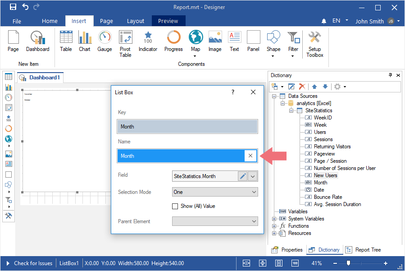Insert a Progress component
The height and width of the screenshot is (271, 405).
tap(173, 41)
